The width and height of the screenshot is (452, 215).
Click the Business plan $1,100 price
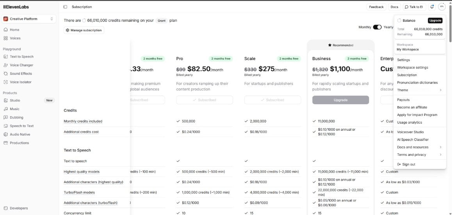point(340,69)
